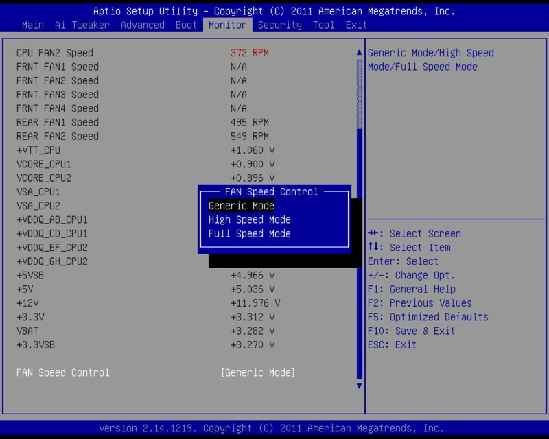Go to the Exit tab
The width and height of the screenshot is (549, 439).
click(357, 25)
